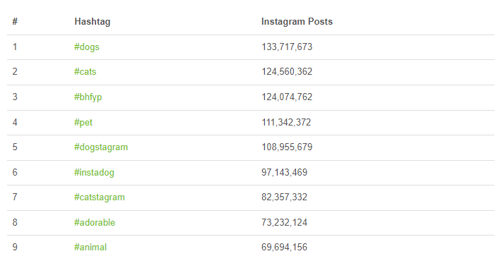The image size is (503, 256).
Task: Open the #instadog hashtag link
Action: (x=94, y=173)
